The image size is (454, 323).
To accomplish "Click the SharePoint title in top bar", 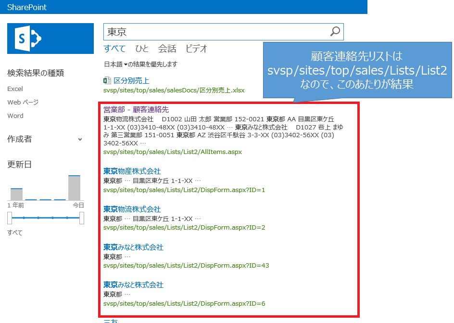I will [26, 7].
